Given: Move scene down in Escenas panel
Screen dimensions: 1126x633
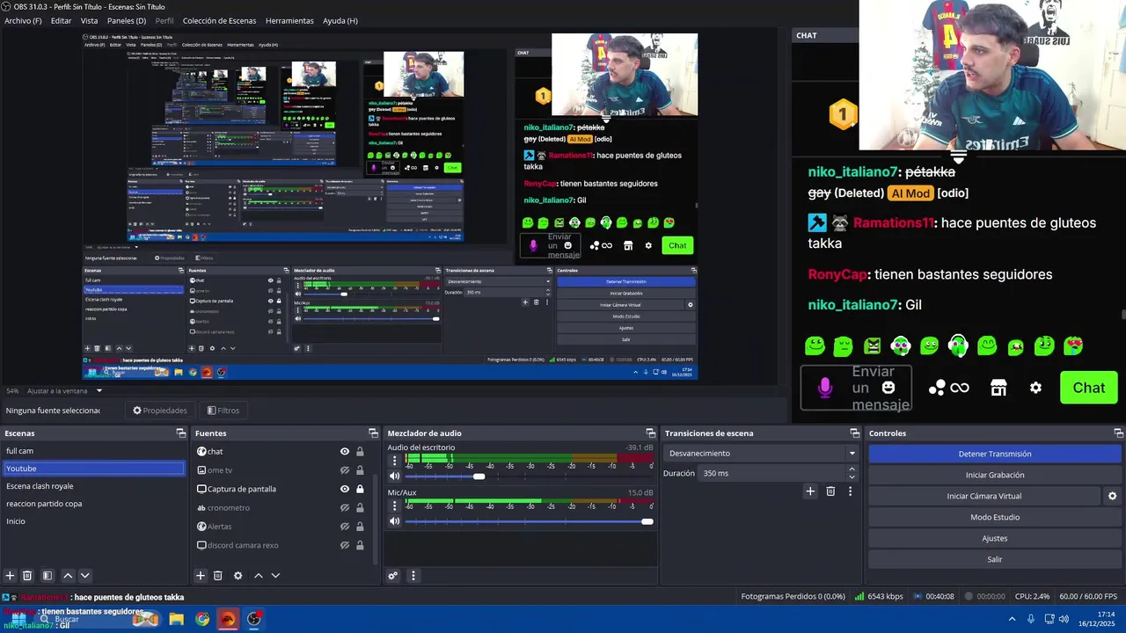Looking at the screenshot, I should pyautogui.click(x=84, y=576).
